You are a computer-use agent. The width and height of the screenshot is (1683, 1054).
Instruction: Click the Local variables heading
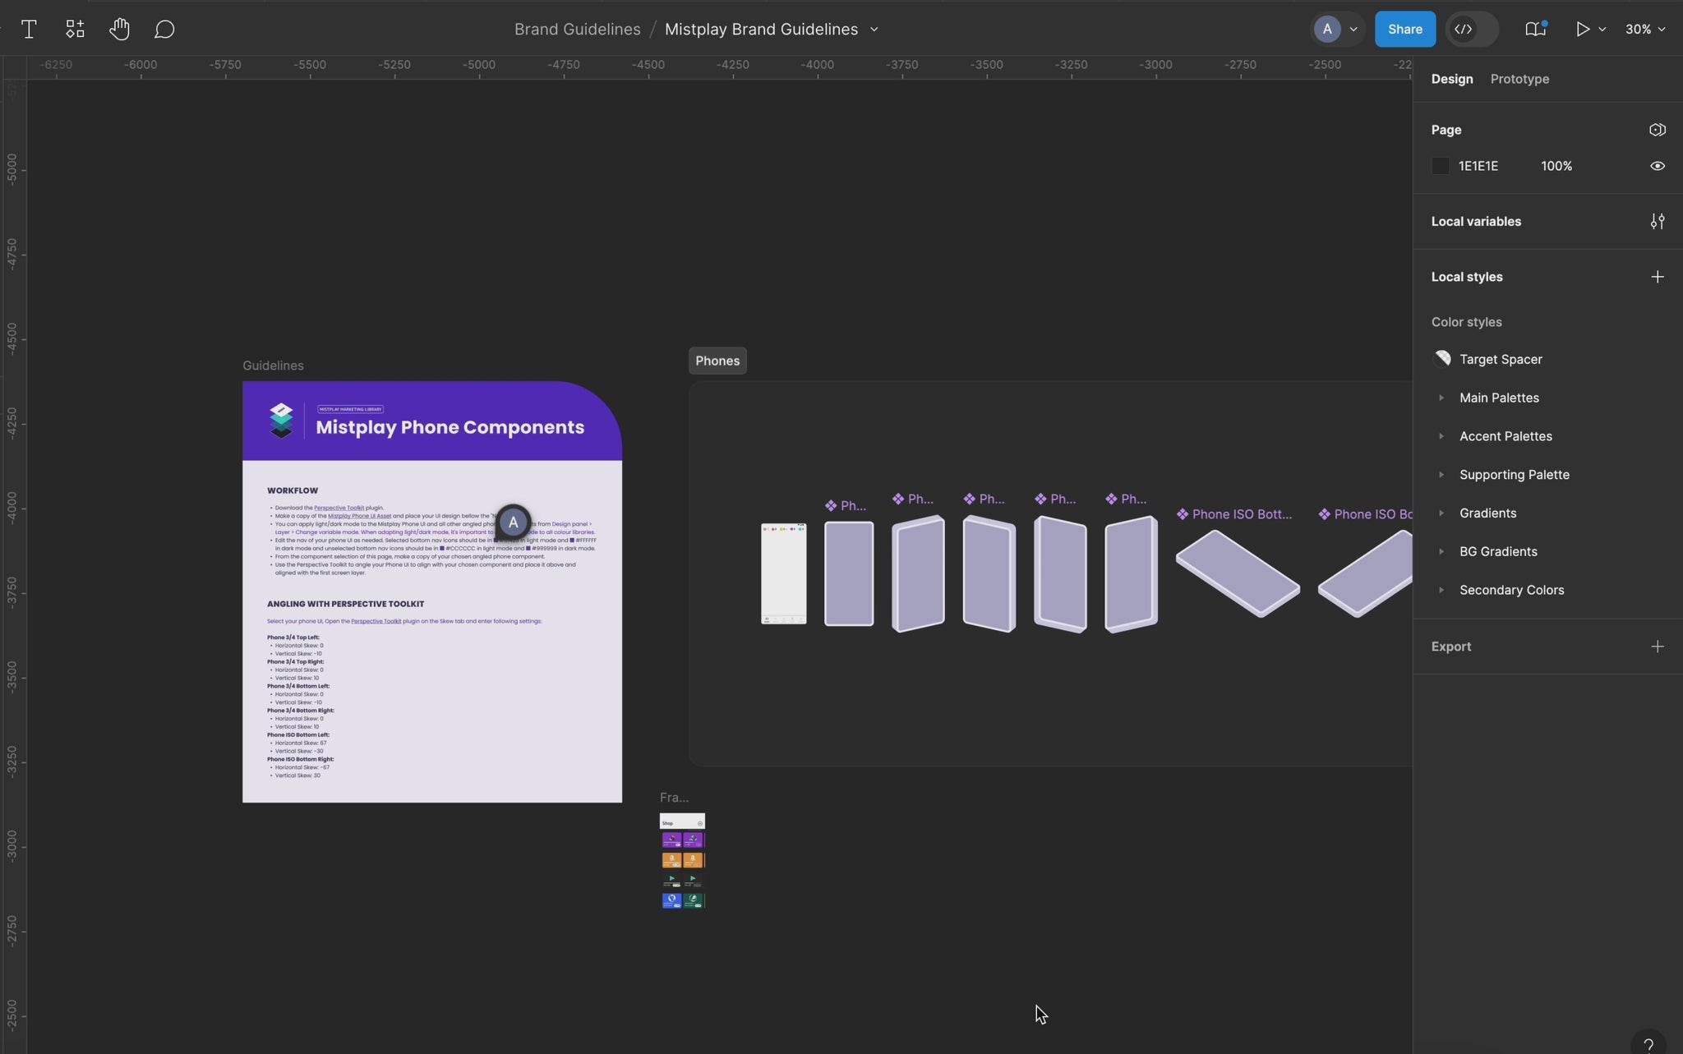1476,222
